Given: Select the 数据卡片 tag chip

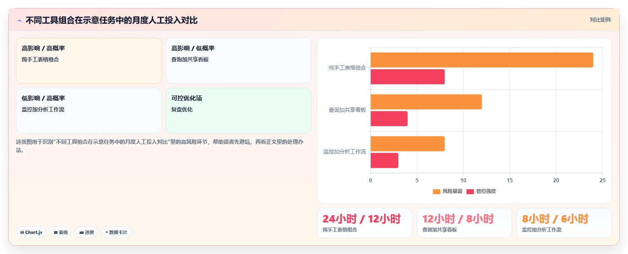Looking at the screenshot, I should pyautogui.click(x=116, y=232).
